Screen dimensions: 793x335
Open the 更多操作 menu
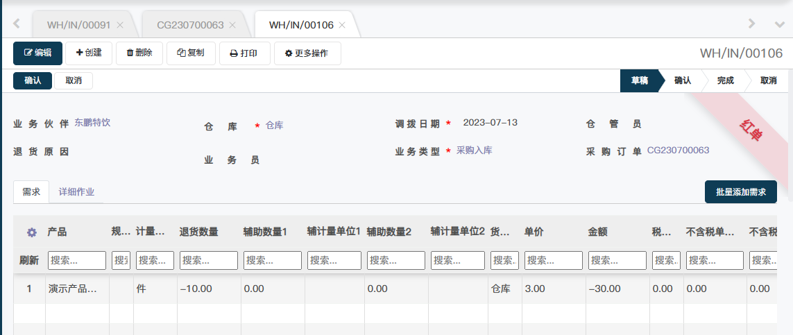tap(307, 53)
